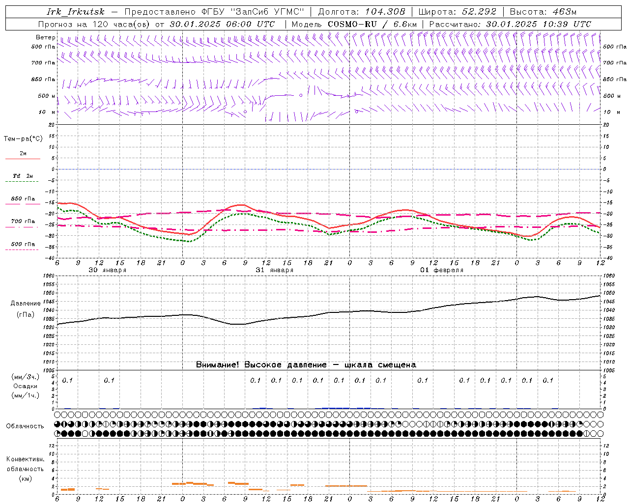Click the (мм/3ч.) precipitation unit label
The image size is (629, 503).
pyautogui.click(x=26, y=377)
